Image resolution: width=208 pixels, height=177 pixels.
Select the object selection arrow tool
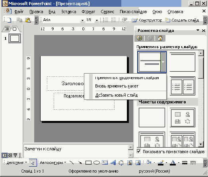pos(33,163)
